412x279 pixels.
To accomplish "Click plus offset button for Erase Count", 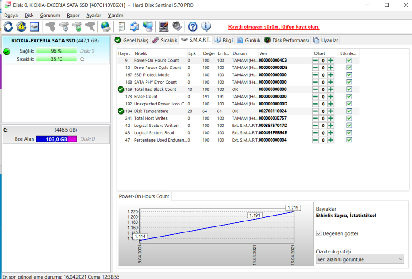I will click(x=331, y=97).
